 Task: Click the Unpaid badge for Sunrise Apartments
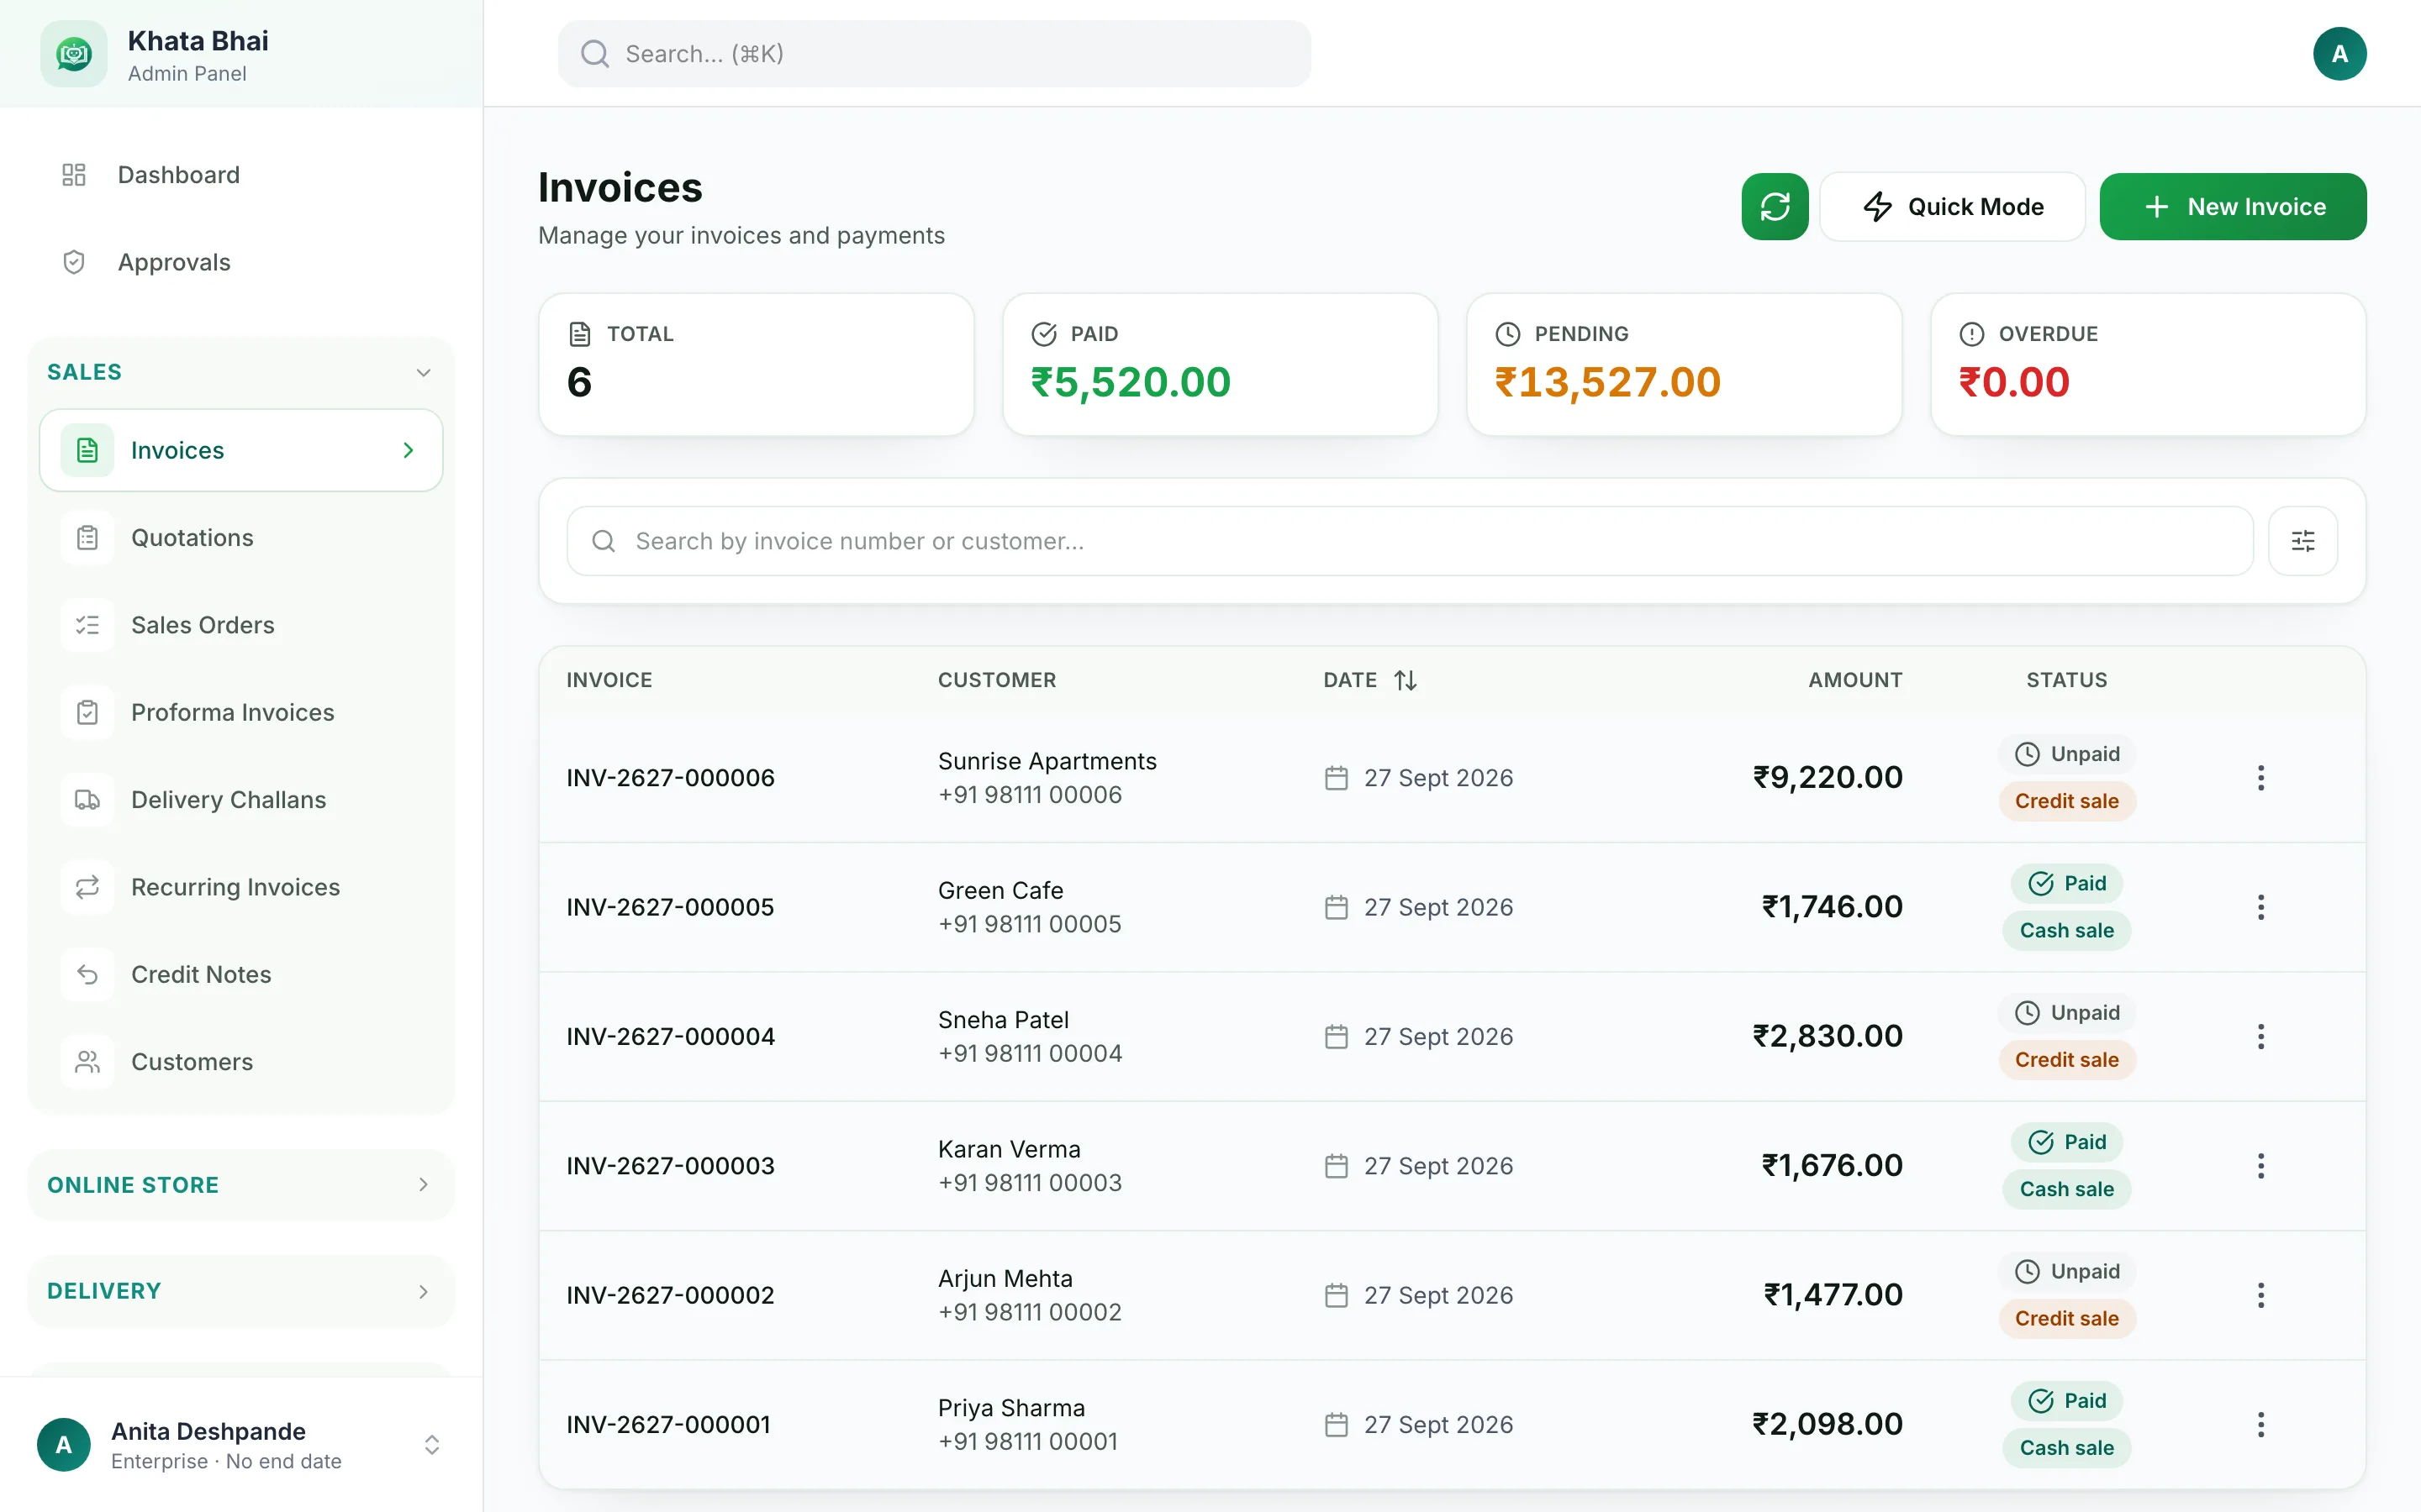pos(2067,754)
